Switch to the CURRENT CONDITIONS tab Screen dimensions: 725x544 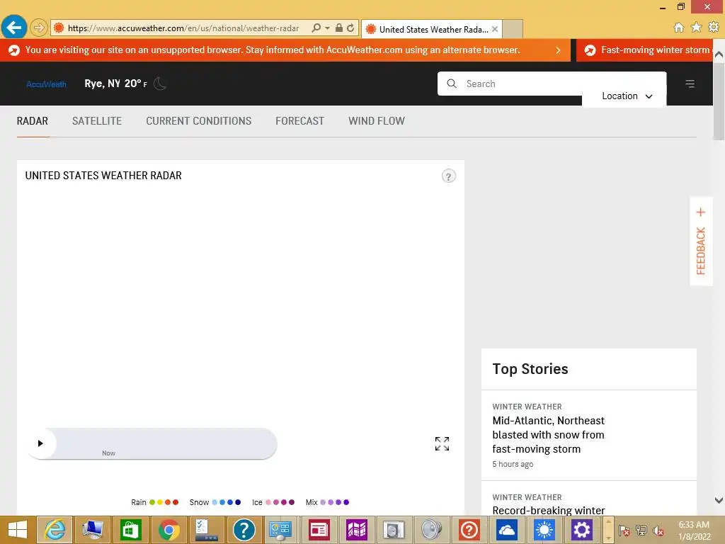[x=199, y=121]
